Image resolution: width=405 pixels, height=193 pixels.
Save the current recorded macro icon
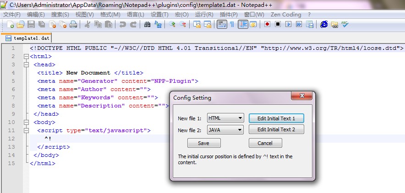click(309, 25)
